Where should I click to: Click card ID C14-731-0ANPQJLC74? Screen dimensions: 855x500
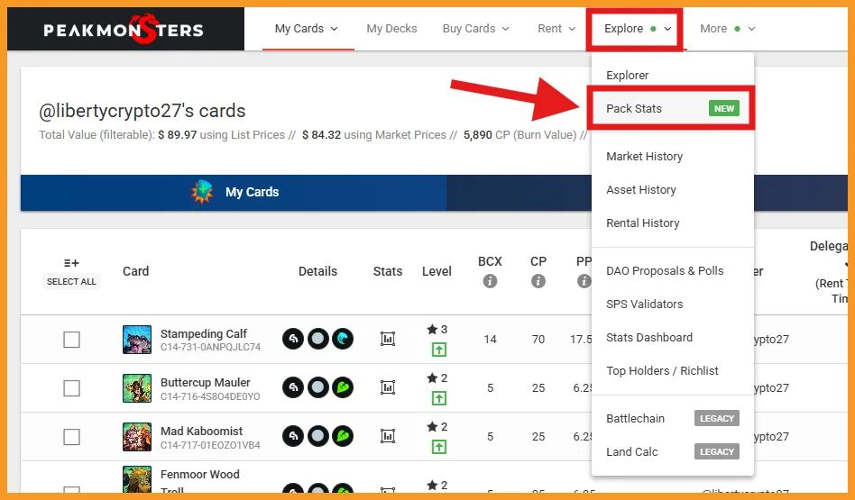(x=210, y=347)
